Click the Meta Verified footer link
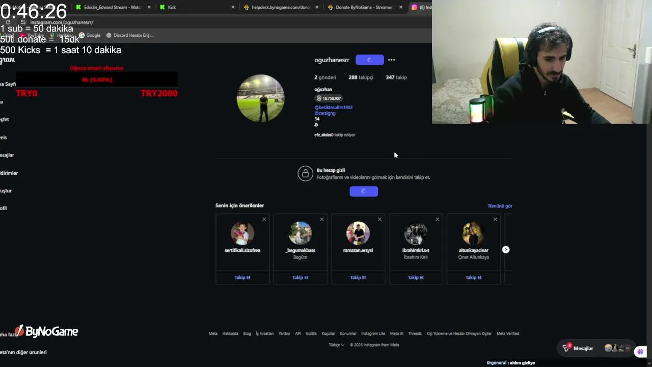This screenshot has width=652, height=367. pyautogui.click(x=508, y=333)
